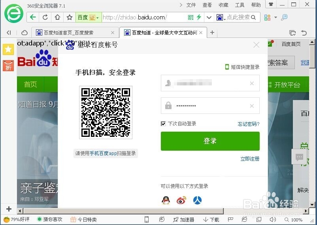Click the mobile phone icon in status bar
Image resolution: width=317 pixels, height=225 pixels.
point(147,219)
